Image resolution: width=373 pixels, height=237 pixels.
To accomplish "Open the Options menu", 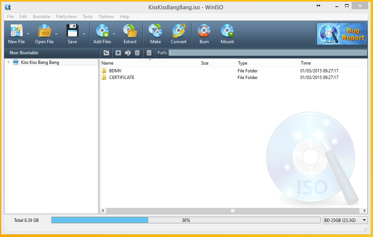I will pos(106,17).
